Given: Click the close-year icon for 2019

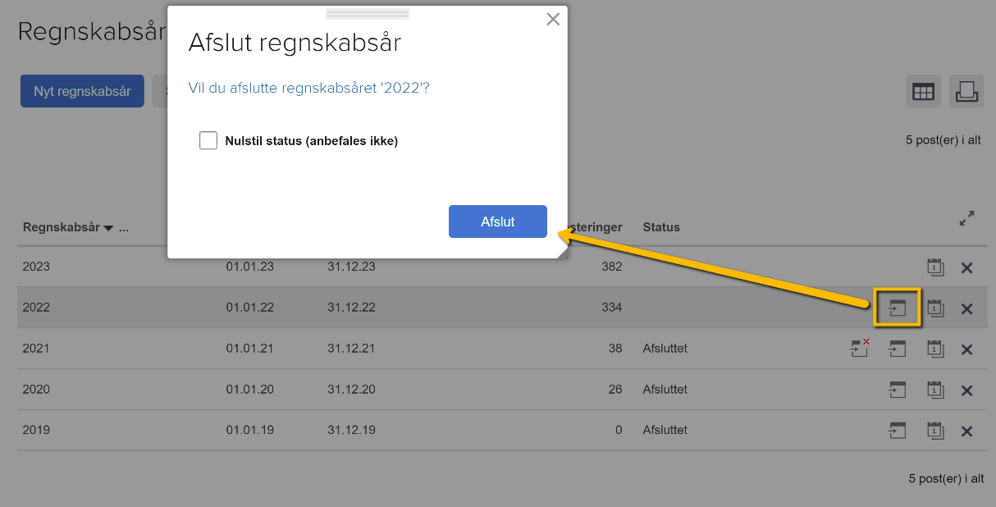Looking at the screenshot, I should click(x=898, y=431).
